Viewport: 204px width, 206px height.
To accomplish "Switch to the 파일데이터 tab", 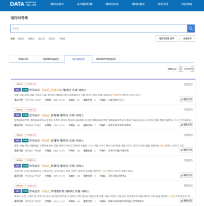I will (51, 59).
